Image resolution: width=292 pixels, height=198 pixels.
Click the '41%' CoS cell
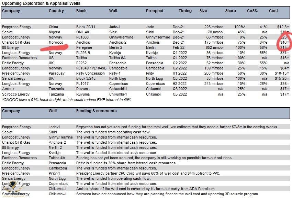(263, 27)
